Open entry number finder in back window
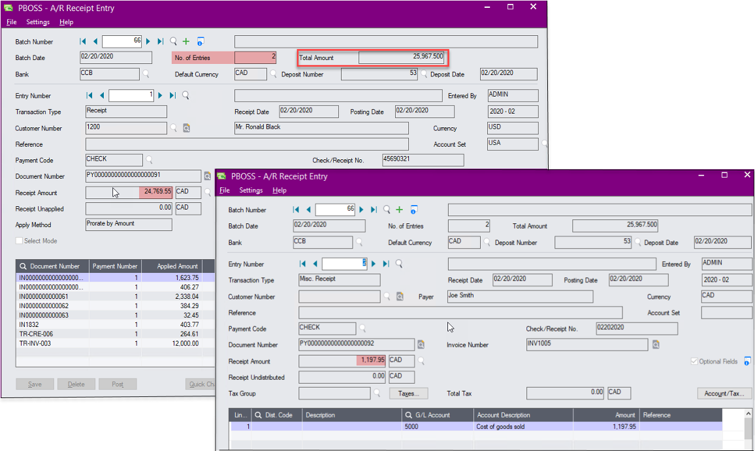Viewport: 755px width, 451px height. coord(185,95)
